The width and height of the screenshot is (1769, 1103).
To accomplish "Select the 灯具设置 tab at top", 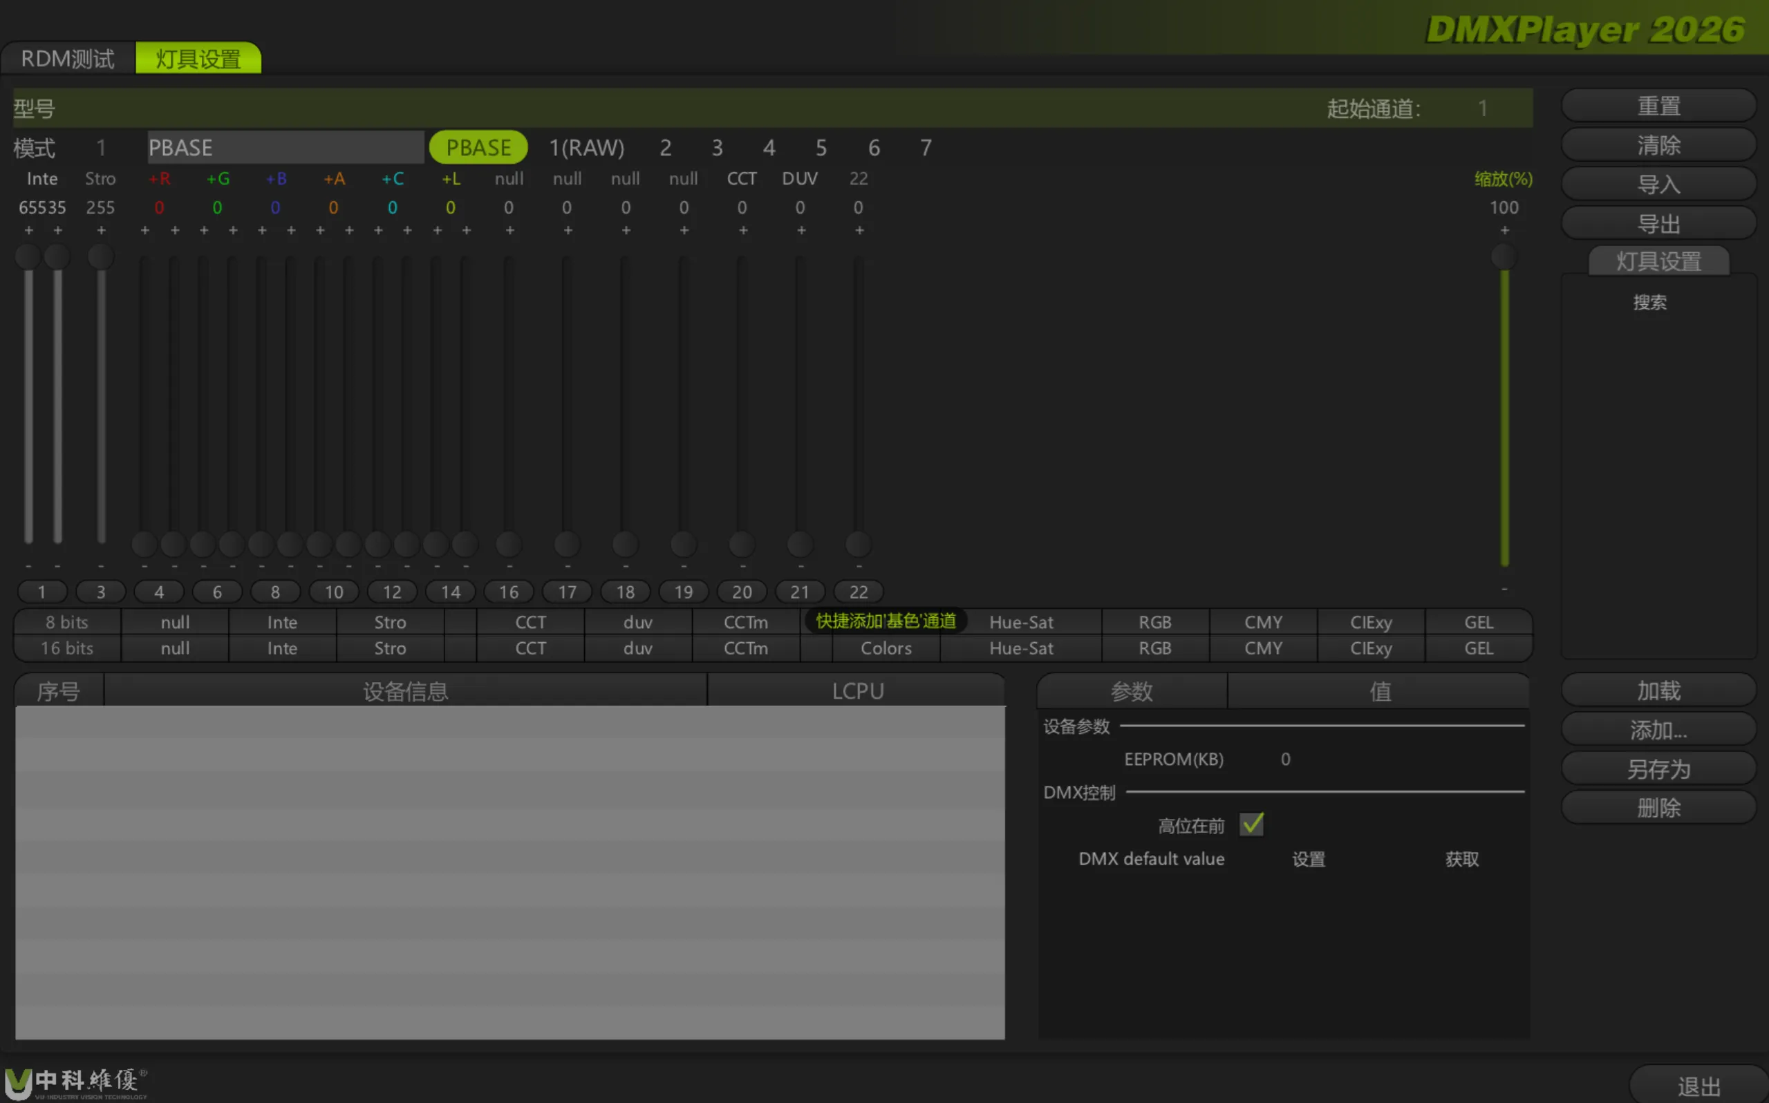I will (198, 58).
